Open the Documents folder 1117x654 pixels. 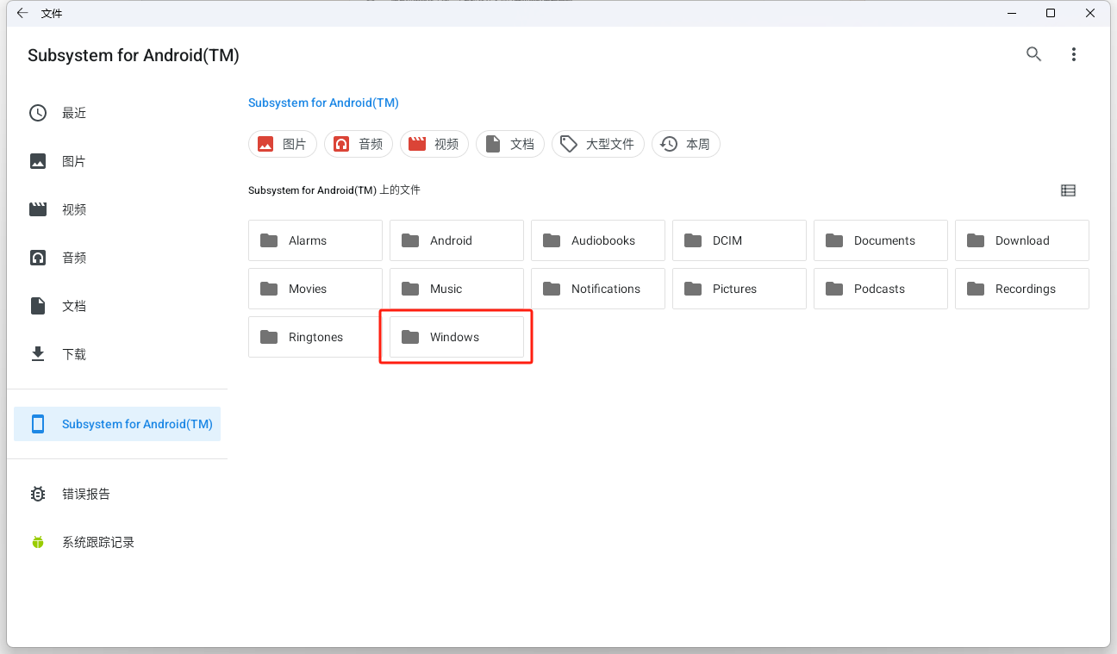point(881,240)
